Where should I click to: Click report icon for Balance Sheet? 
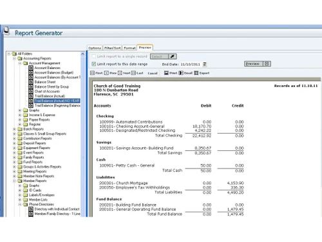pos(31,82)
